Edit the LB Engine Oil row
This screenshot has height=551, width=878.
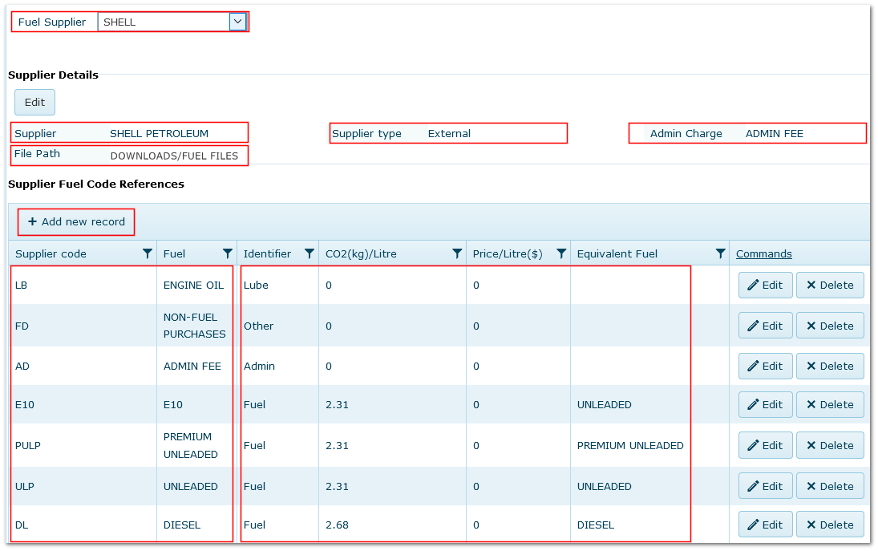click(x=766, y=285)
